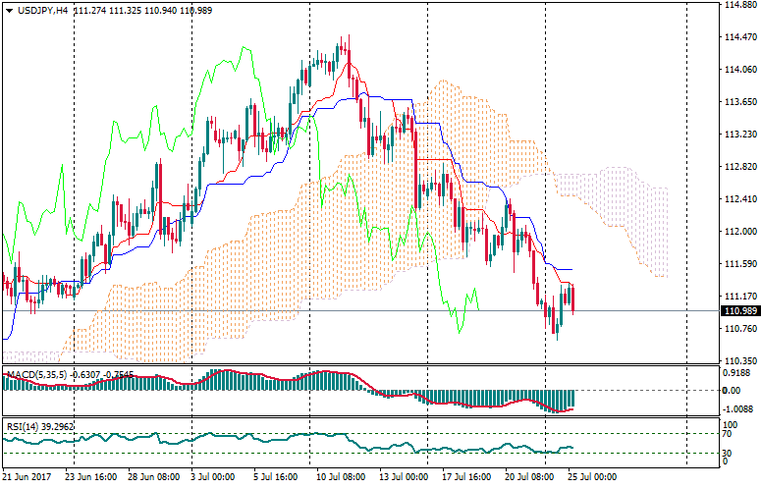Click the 17 Jul 16:00 time label
The image size is (761, 488).
coord(463,476)
